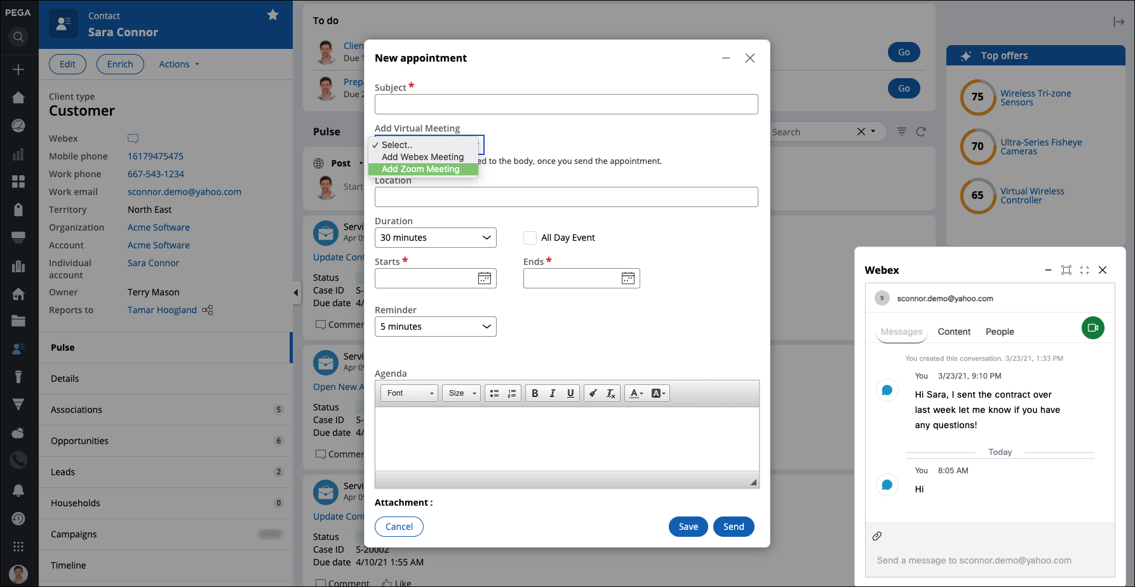Refresh the Pulse feed
This screenshot has width=1135, height=587.
pos(920,132)
